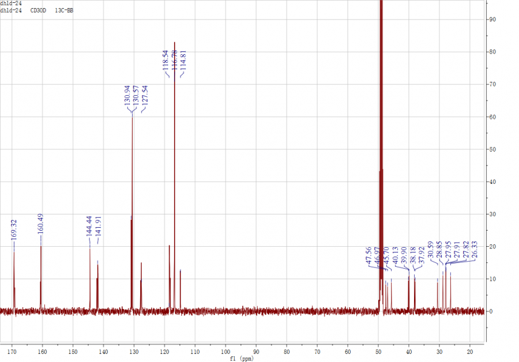Click the 90 tick on intensity axis

tap(493, 20)
